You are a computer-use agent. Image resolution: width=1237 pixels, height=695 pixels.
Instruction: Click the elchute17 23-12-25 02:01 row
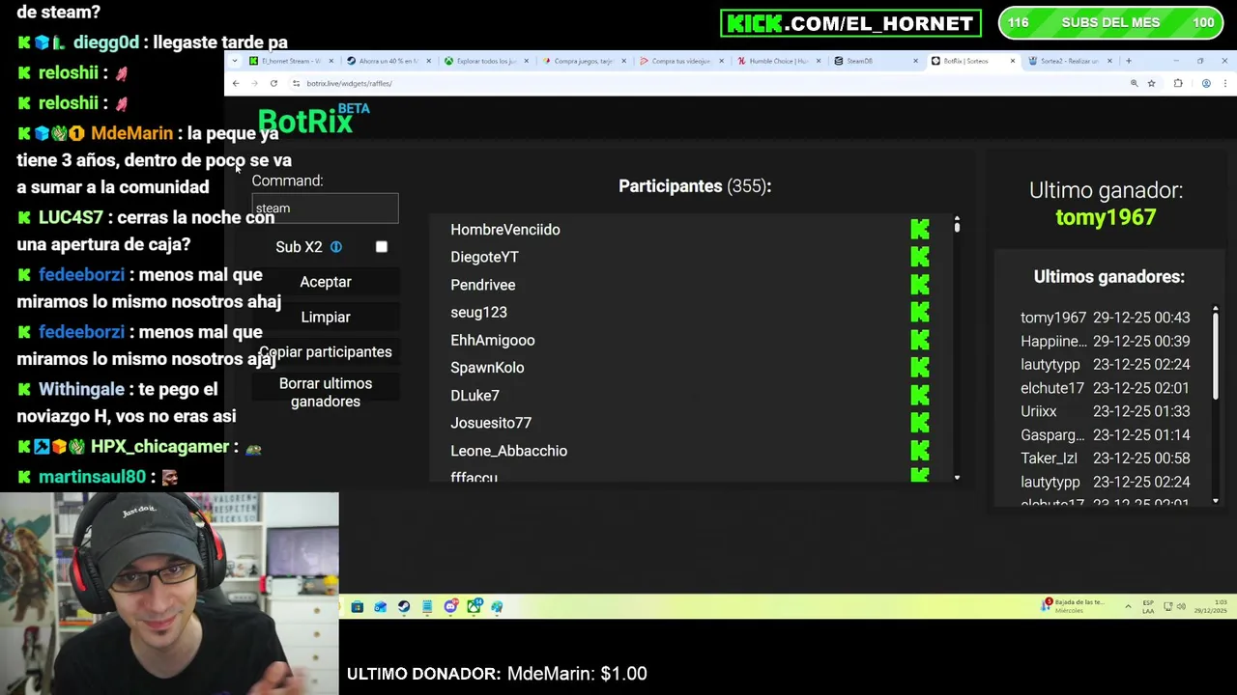pyautogui.click(x=1106, y=388)
